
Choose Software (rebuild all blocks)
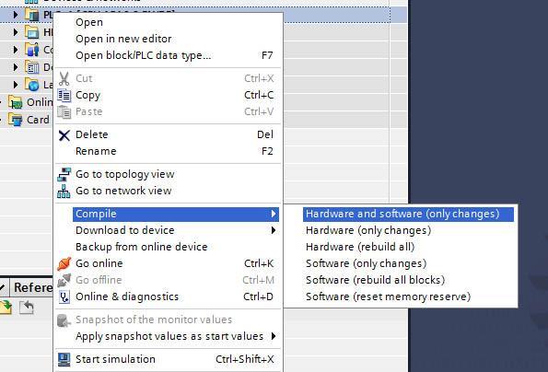[x=375, y=280]
